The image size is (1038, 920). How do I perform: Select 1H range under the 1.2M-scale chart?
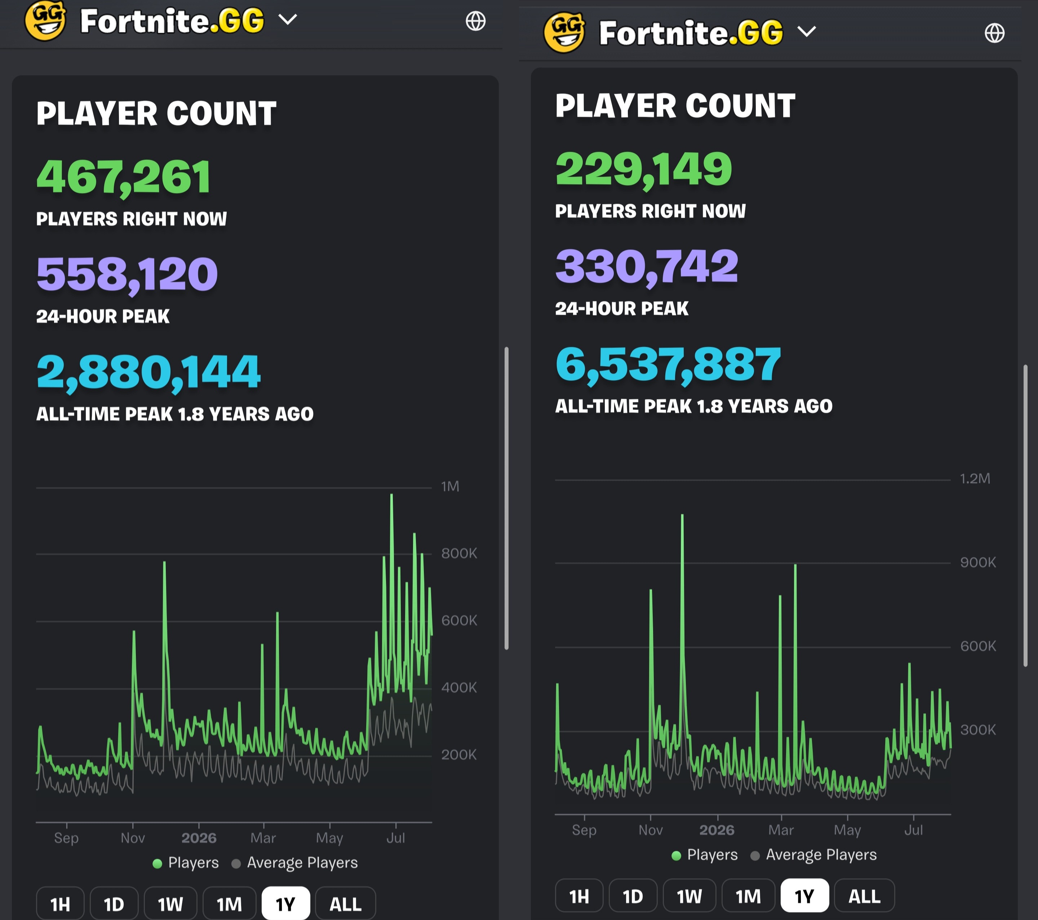click(x=580, y=895)
